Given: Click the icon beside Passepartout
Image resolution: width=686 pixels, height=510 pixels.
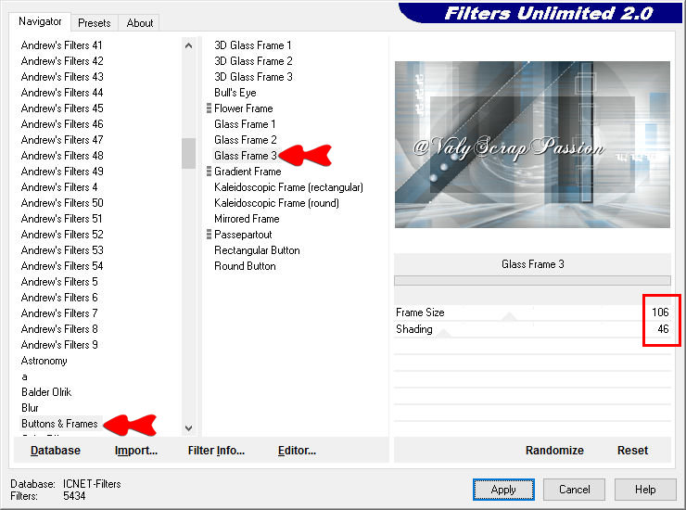Looking at the screenshot, I should point(210,235).
